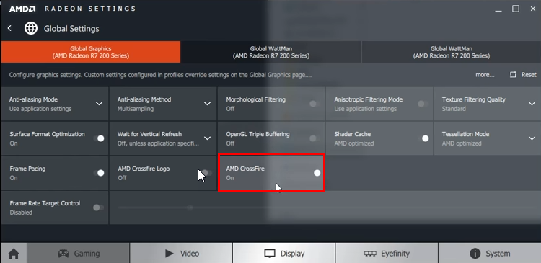Click the AMD logo in title bar
The height and width of the screenshot is (263, 541).
(x=22, y=9)
